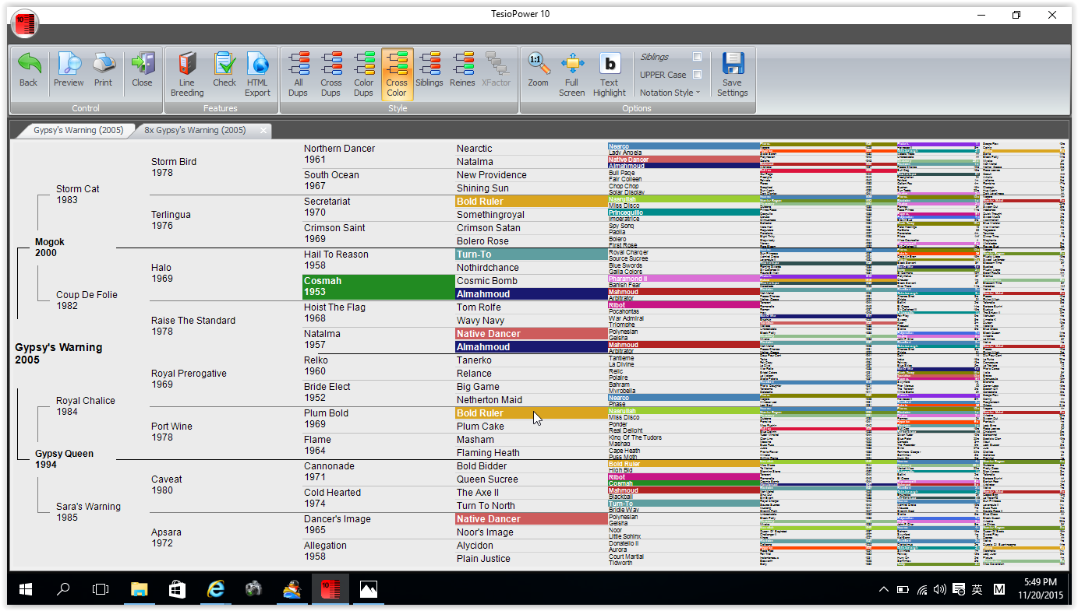The width and height of the screenshot is (1078, 611).
Task: Select Sara's Warning 1985
Action: pos(88,512)
